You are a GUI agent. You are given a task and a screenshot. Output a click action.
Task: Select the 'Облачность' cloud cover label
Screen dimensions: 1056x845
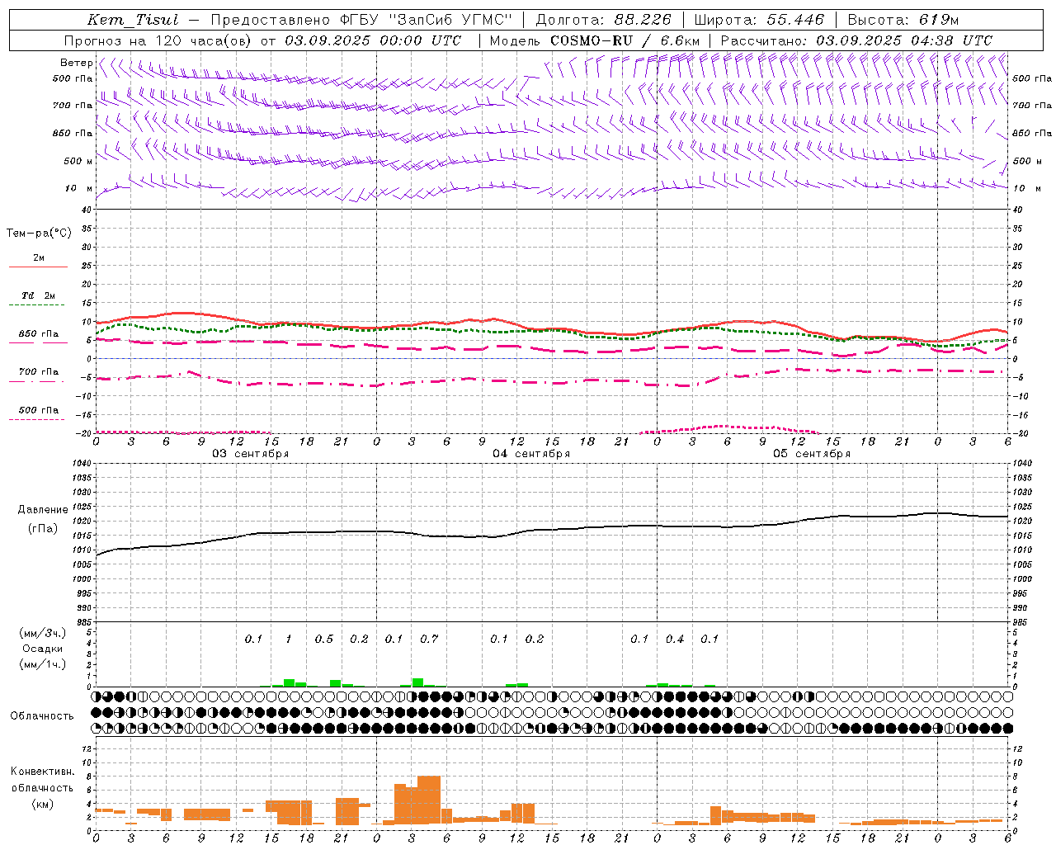coord(42,716)
